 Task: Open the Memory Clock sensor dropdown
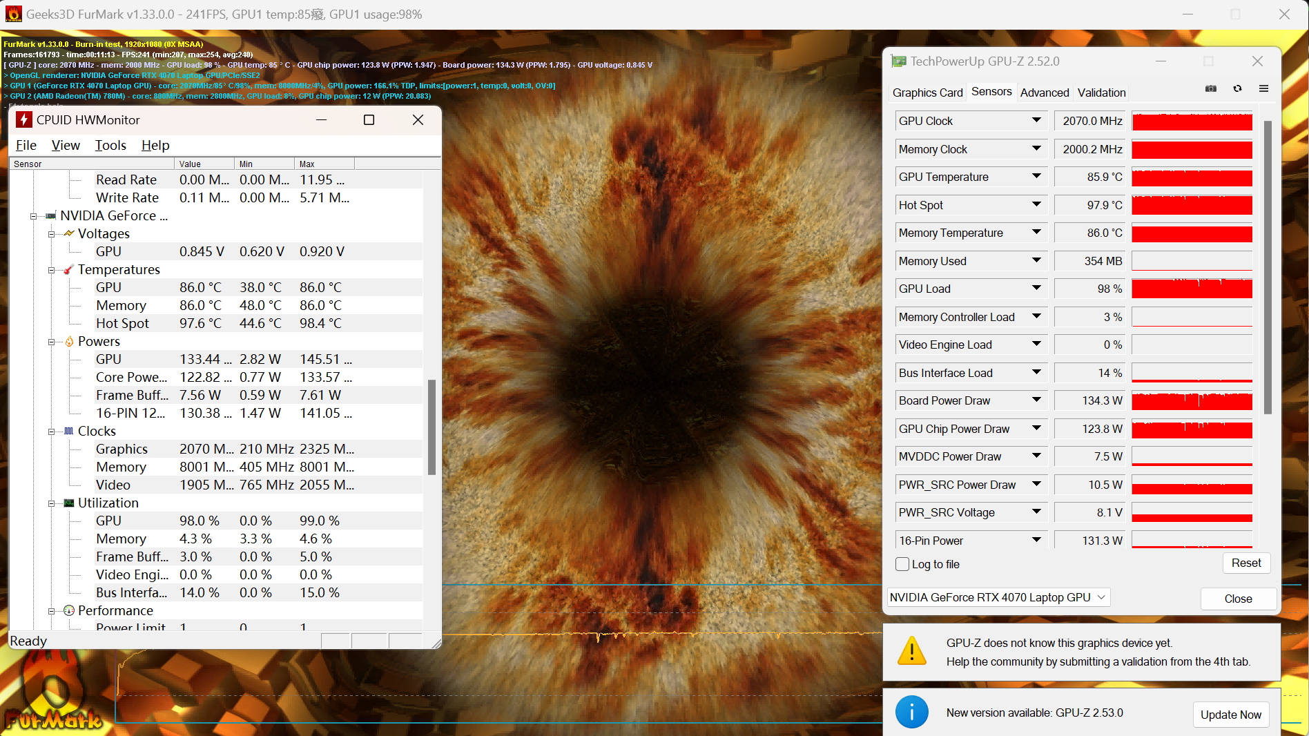[x=1036, y=148]
